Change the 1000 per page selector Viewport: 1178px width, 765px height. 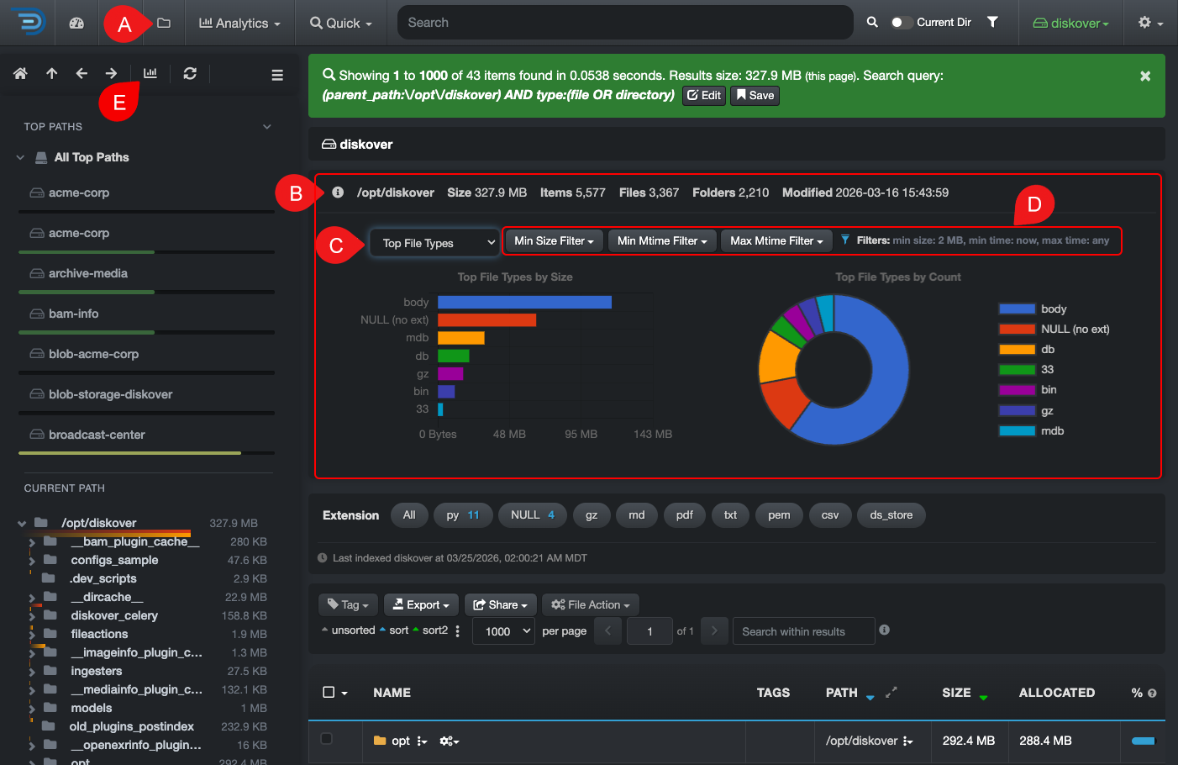point(504,630)
